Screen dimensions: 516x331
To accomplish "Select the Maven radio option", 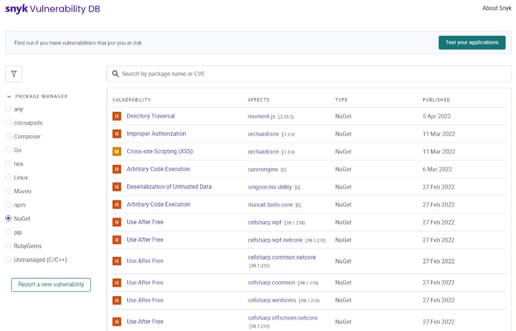I will [x=8, y=191].
